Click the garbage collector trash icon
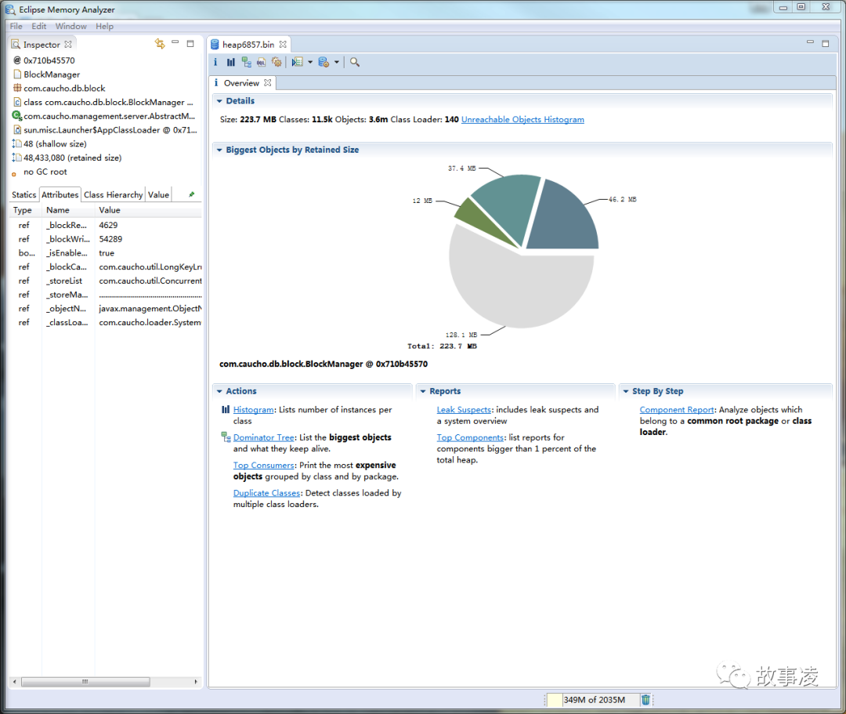 coord(645,699)
